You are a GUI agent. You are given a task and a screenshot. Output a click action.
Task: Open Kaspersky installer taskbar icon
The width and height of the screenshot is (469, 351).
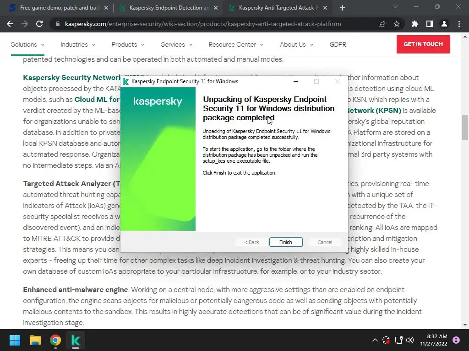pyautogui.click(x=76, y=340)
